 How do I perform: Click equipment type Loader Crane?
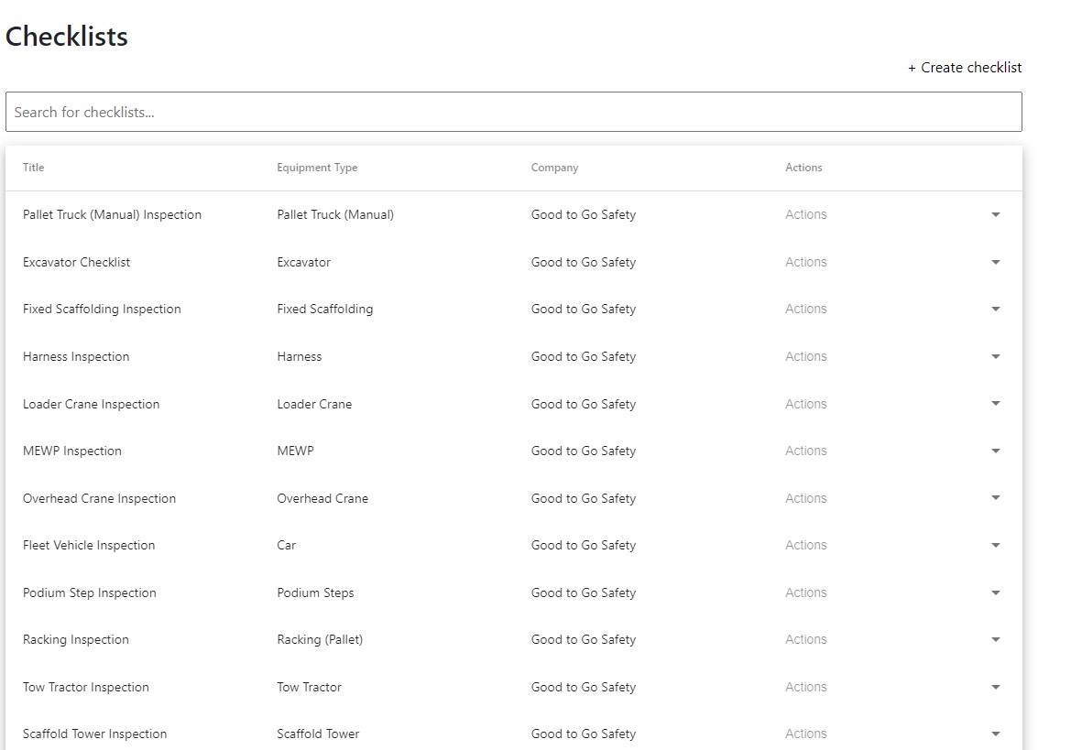pyautogui.click(x=314, y=404)
